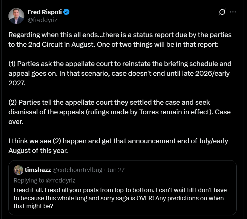Open the Jun 27 timestamp link

[x=116, y=170]
